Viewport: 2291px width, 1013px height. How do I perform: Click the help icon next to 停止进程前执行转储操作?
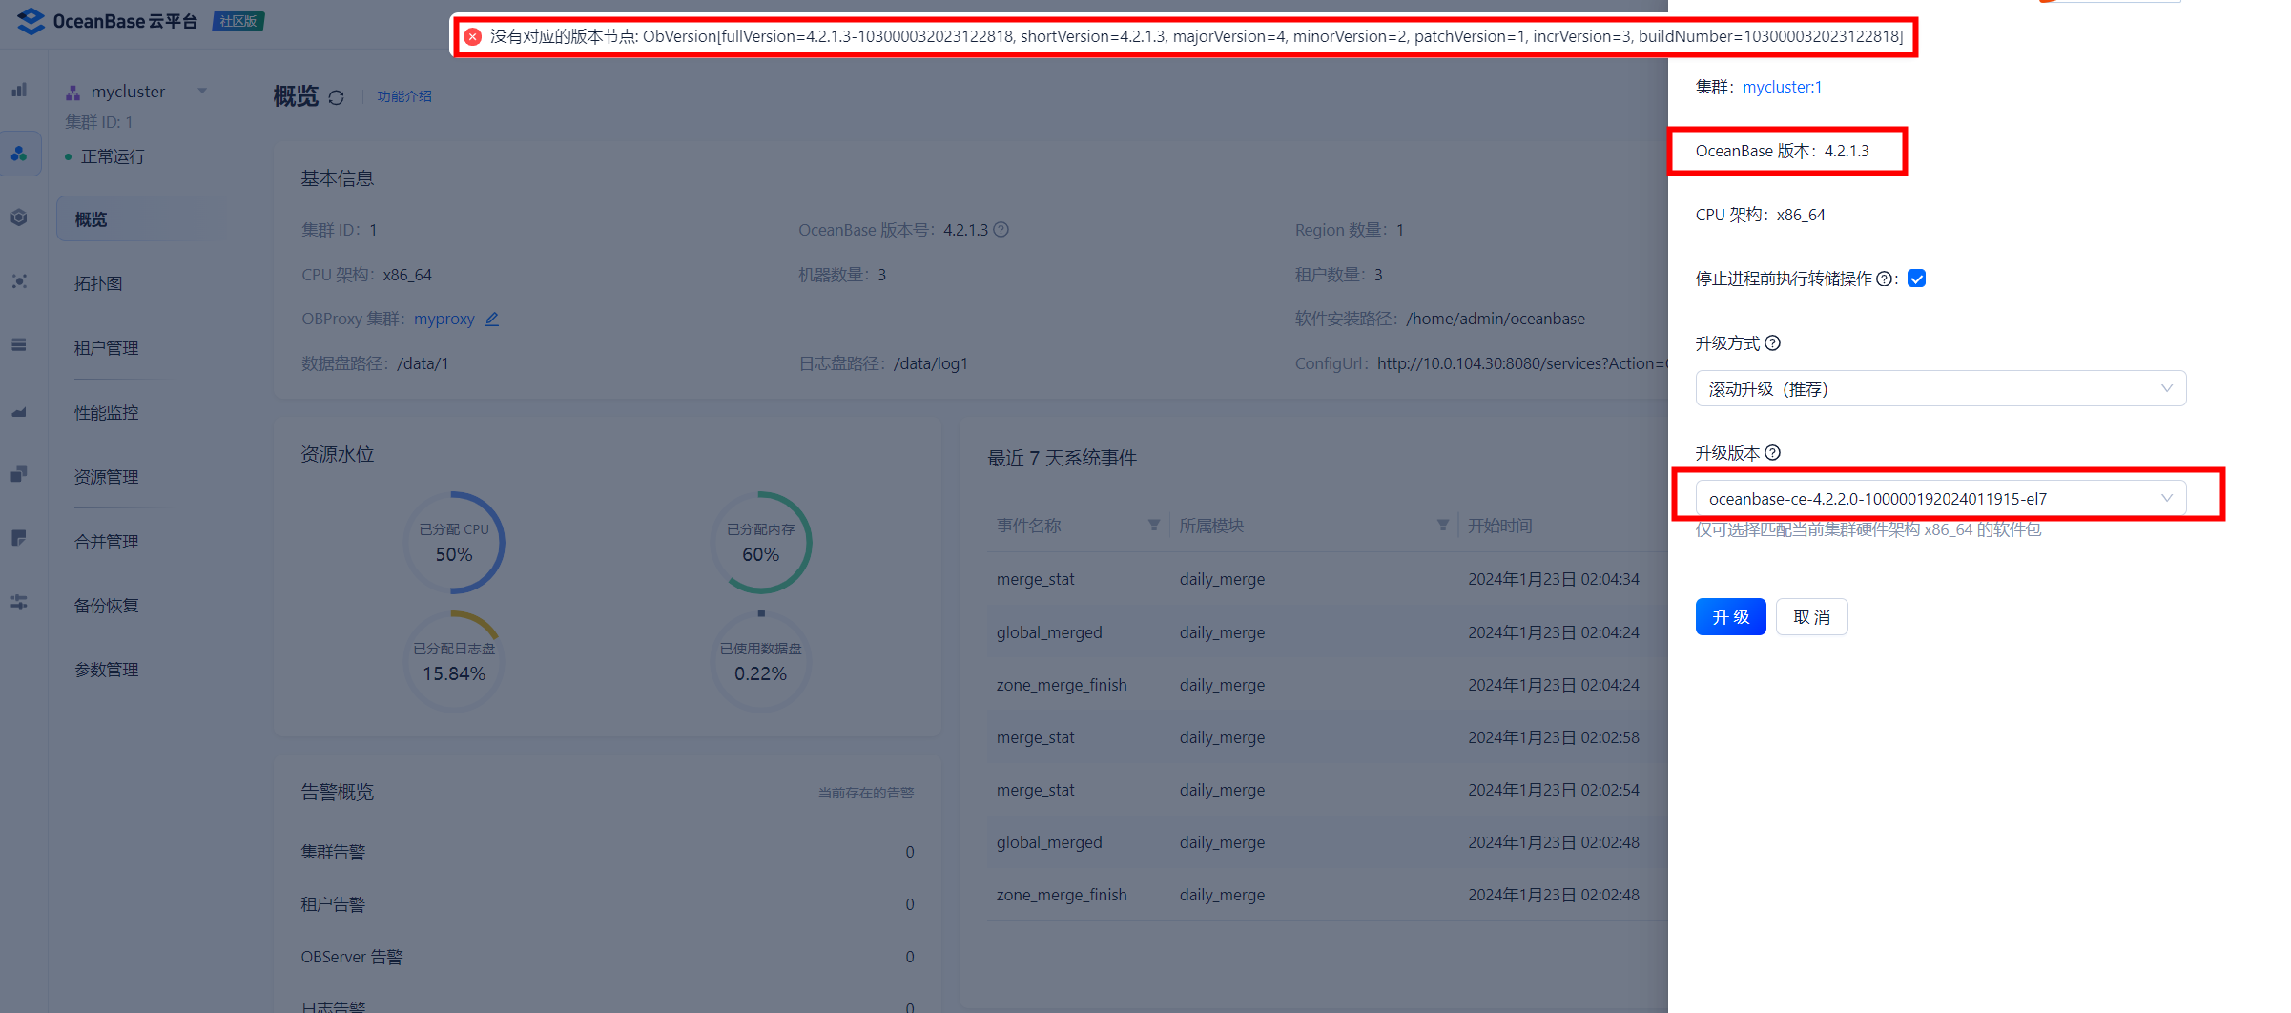click(x=1885, y=279)
